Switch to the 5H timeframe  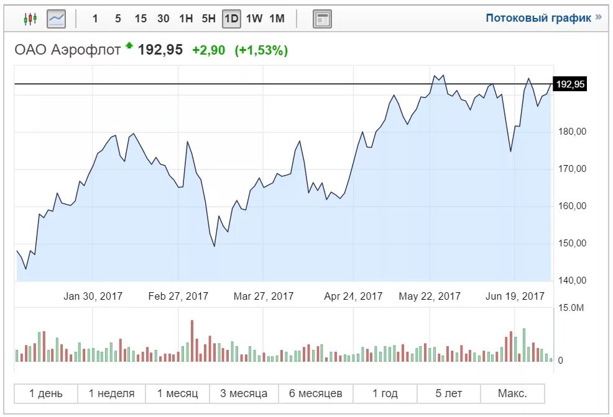coord(208,19)
